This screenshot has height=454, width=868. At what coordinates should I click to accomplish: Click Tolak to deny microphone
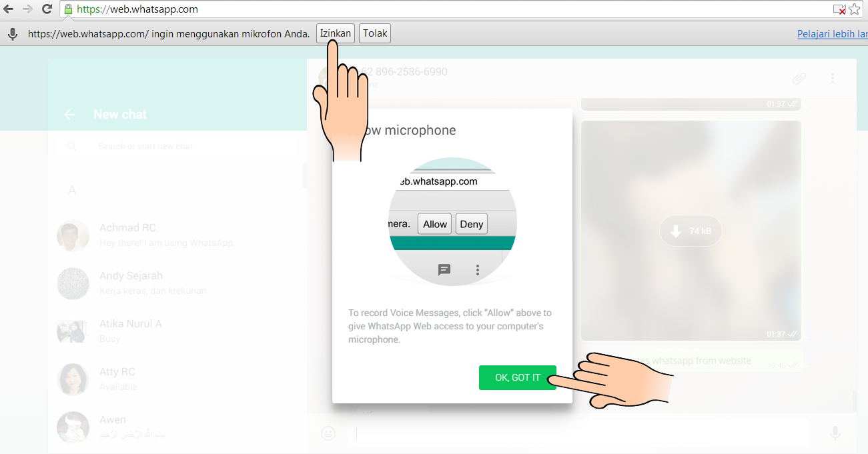coord(375,33)
